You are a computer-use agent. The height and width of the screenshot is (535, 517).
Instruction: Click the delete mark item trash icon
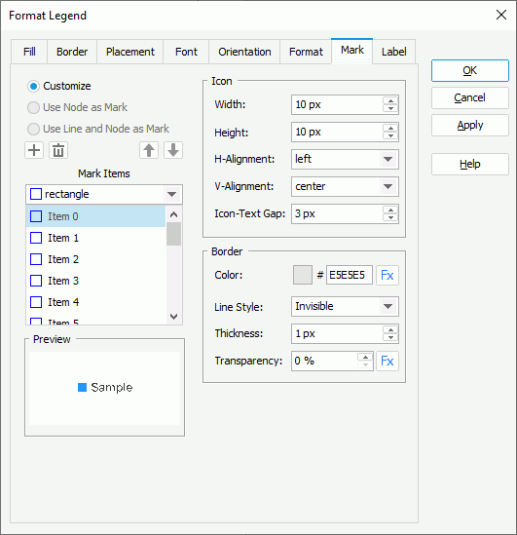[x=58, y=150]
